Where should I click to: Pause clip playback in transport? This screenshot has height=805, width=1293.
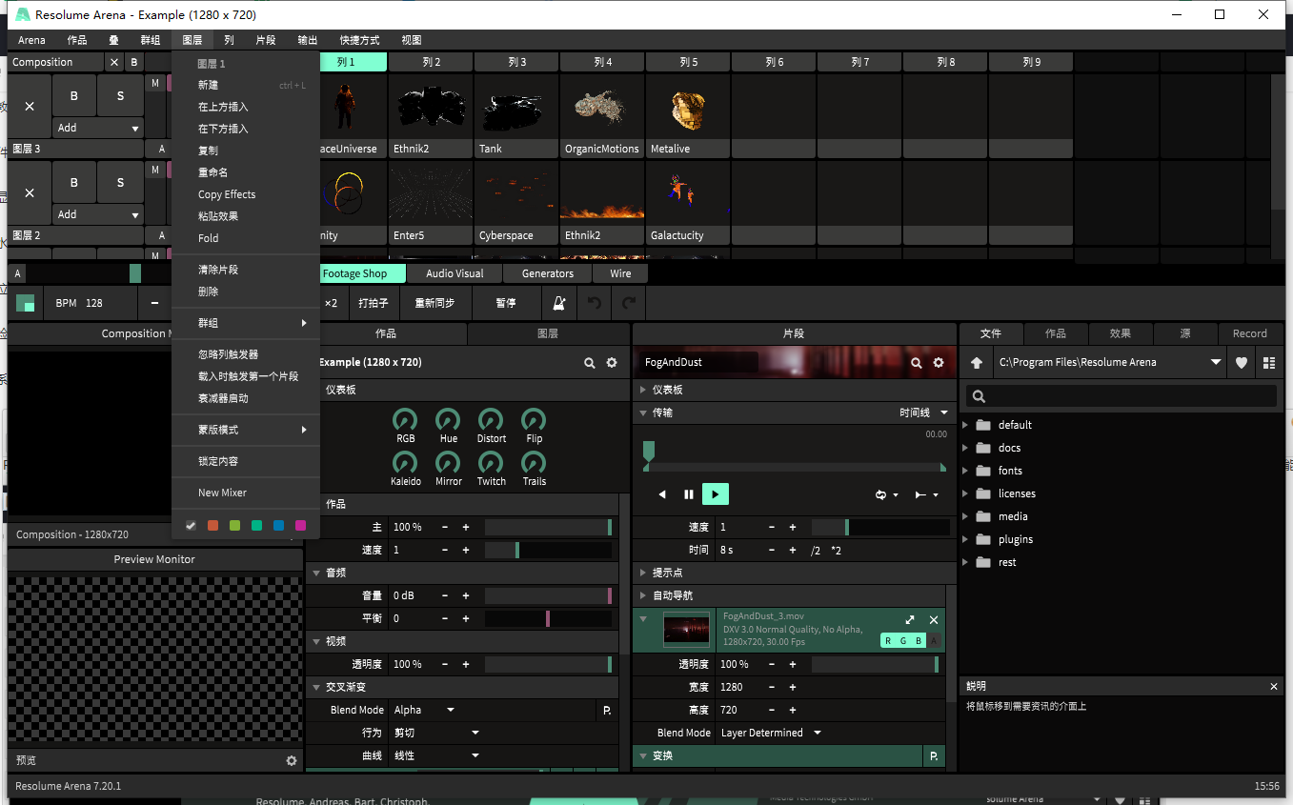click(689, 494)
